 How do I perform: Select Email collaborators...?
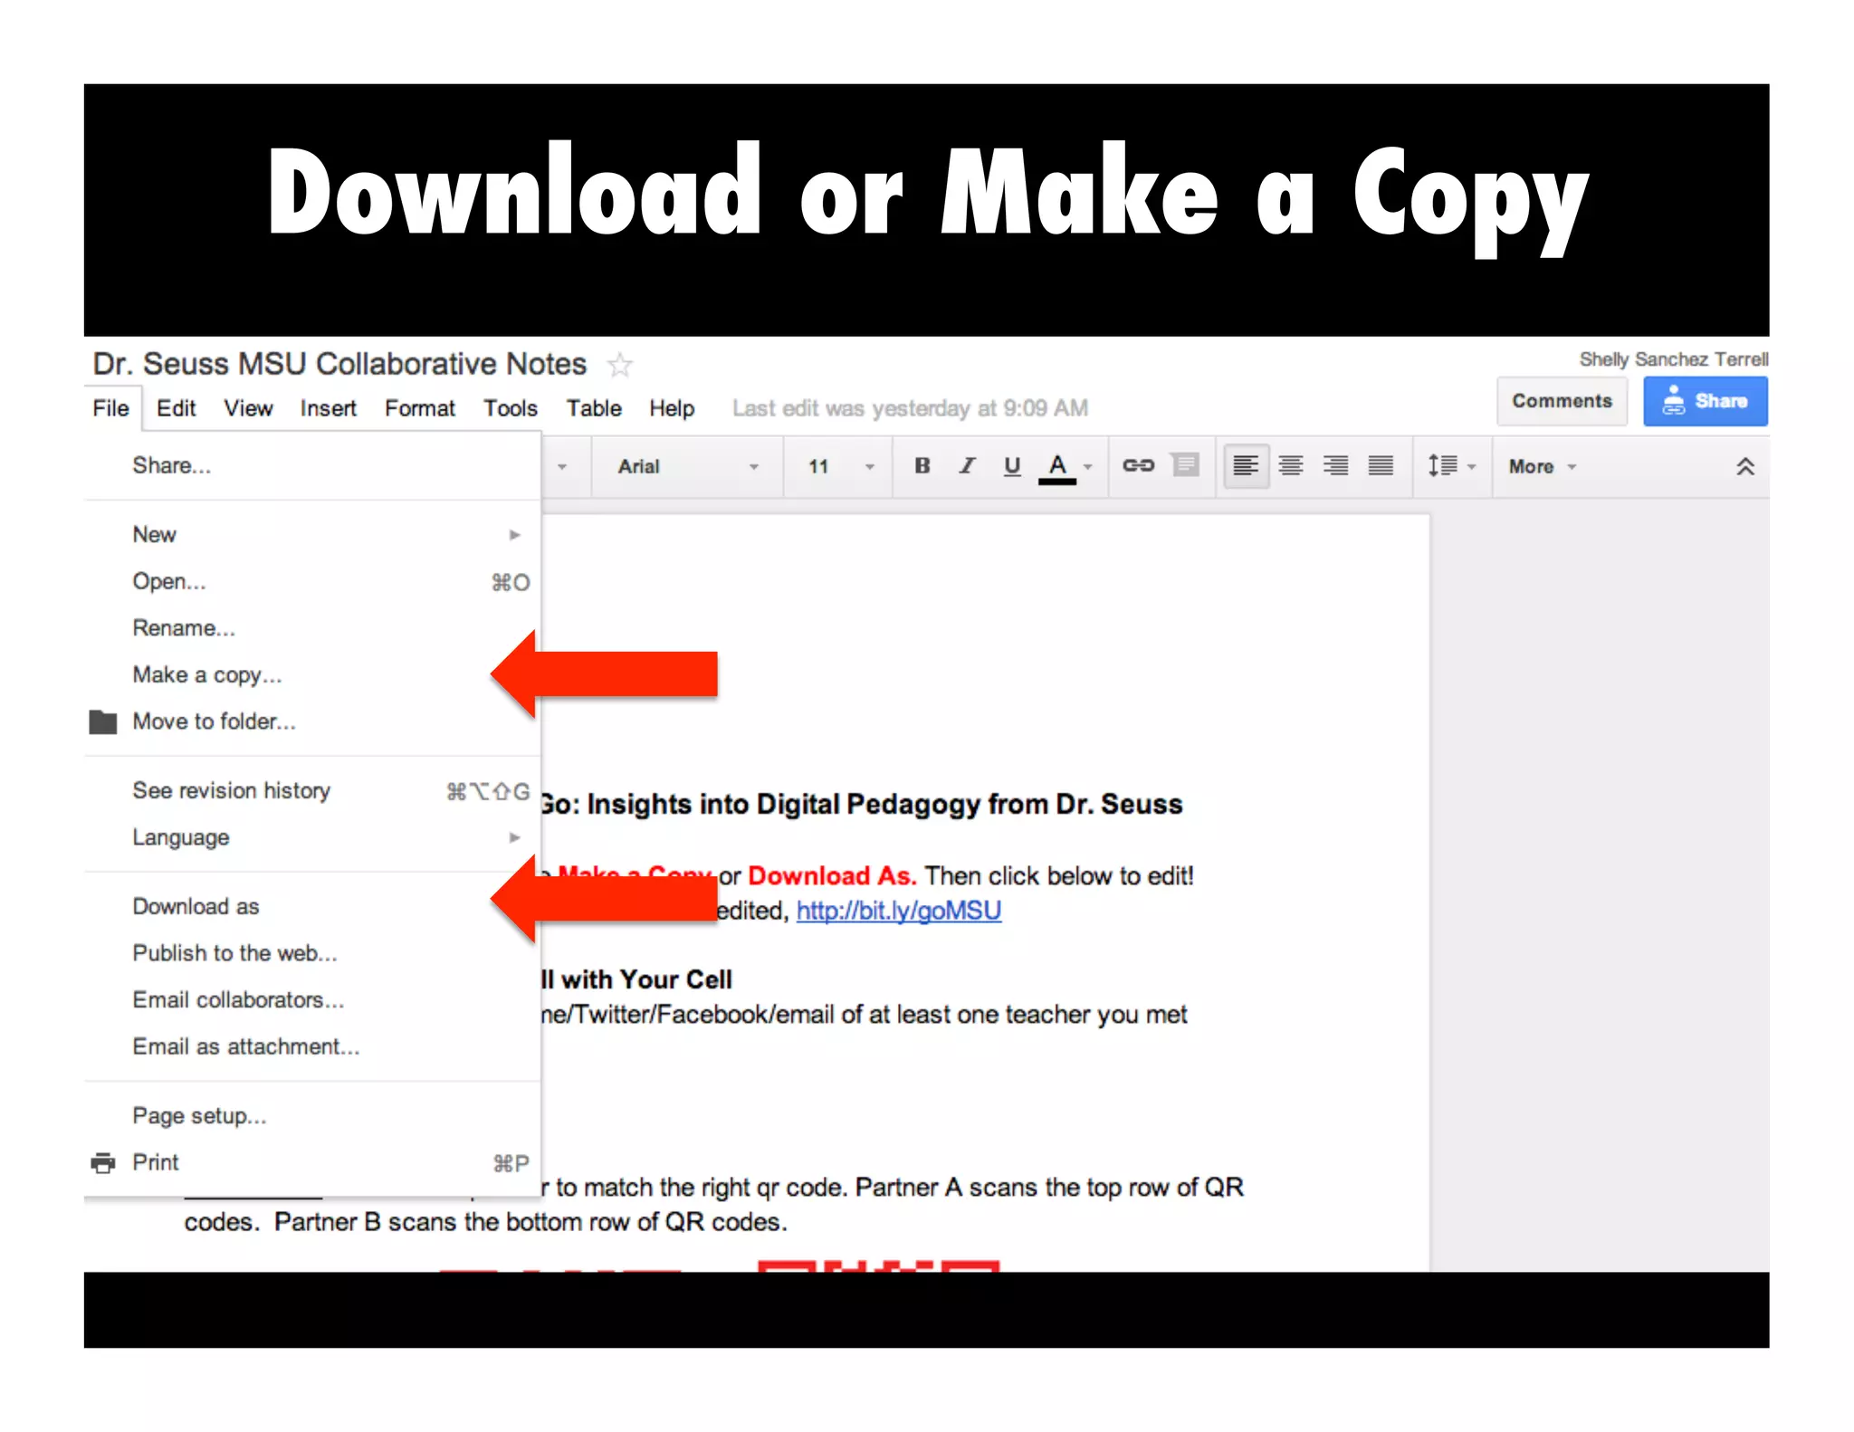coord(312,1000)
